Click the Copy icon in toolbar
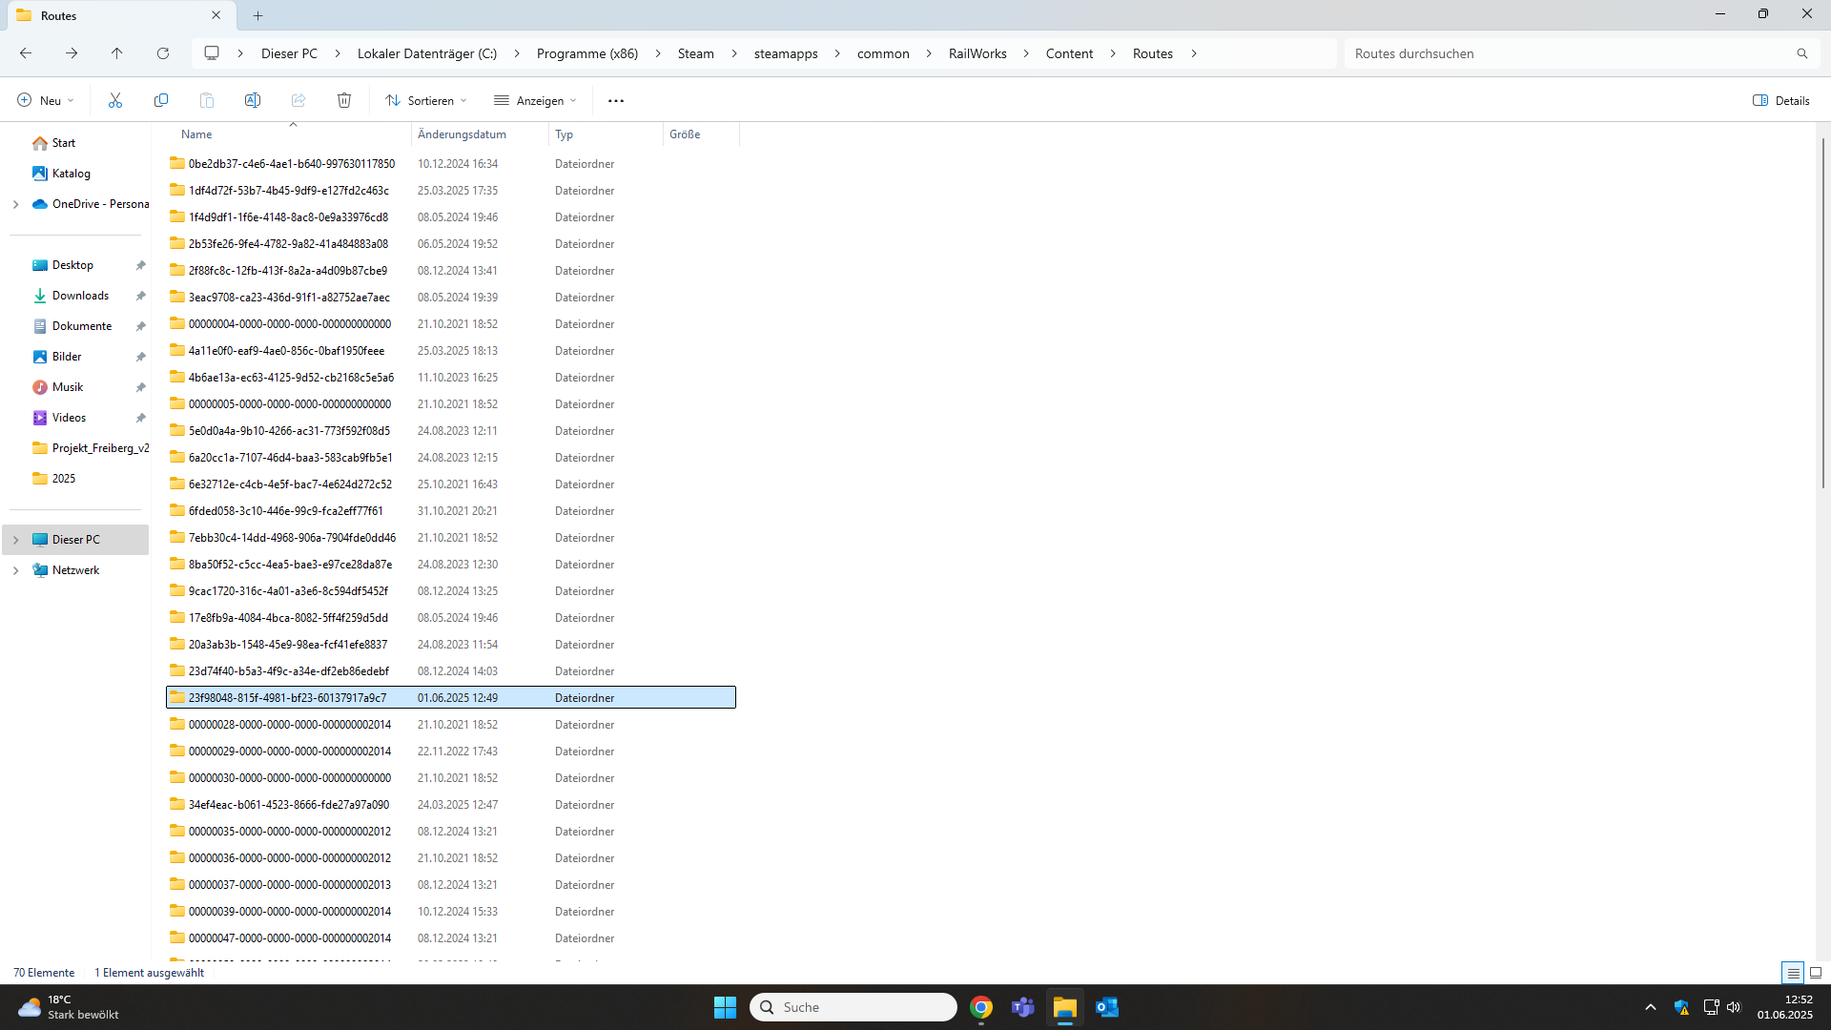 tap(161, 100)
